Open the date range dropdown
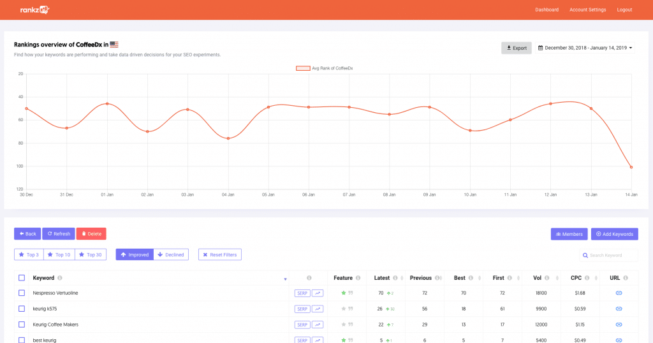The height and width of the screenshot is (343, 653). [x=585, y=48]
